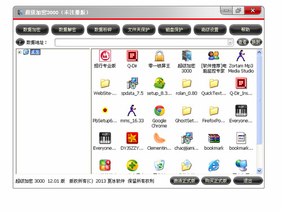Select the 零一锁屏王 padlock icon
This screenshot has width=282, height=212.
[159, 55]
